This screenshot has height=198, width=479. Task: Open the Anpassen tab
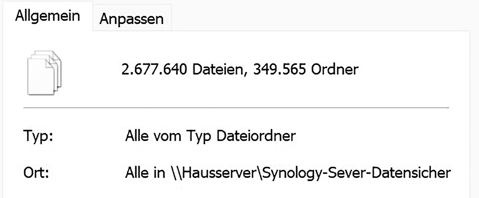click(131, 19)
